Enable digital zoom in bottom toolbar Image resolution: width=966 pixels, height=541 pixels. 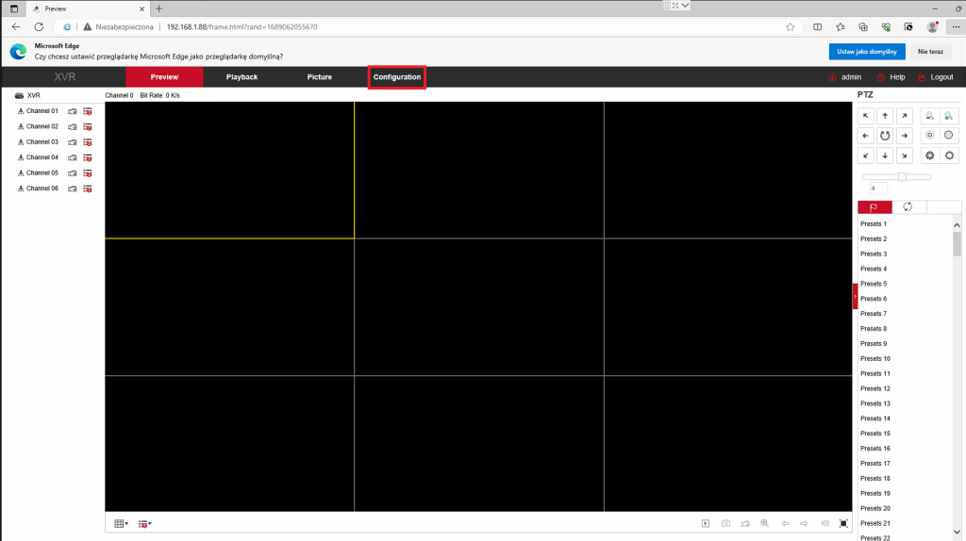click(x=764, y=523)
